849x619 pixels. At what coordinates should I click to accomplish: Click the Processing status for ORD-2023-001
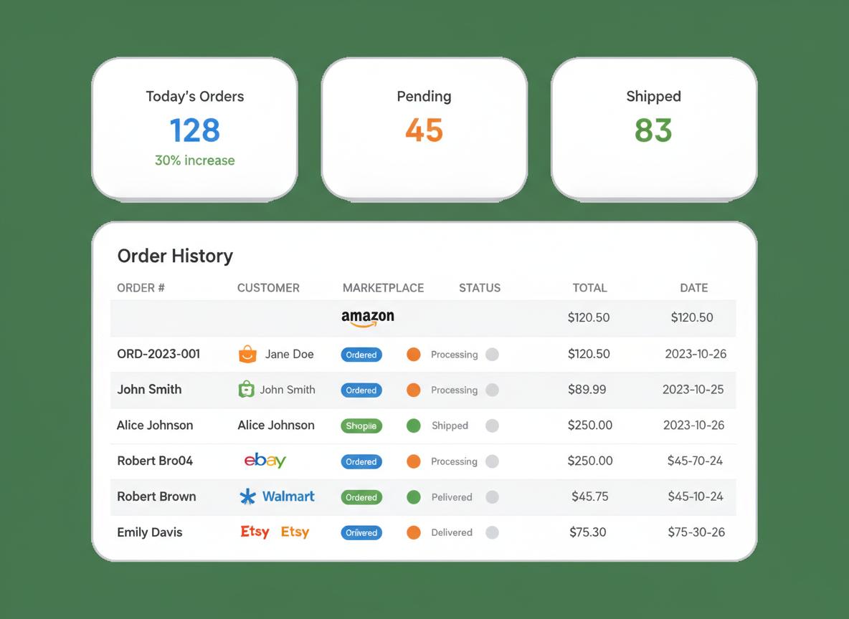455,355
